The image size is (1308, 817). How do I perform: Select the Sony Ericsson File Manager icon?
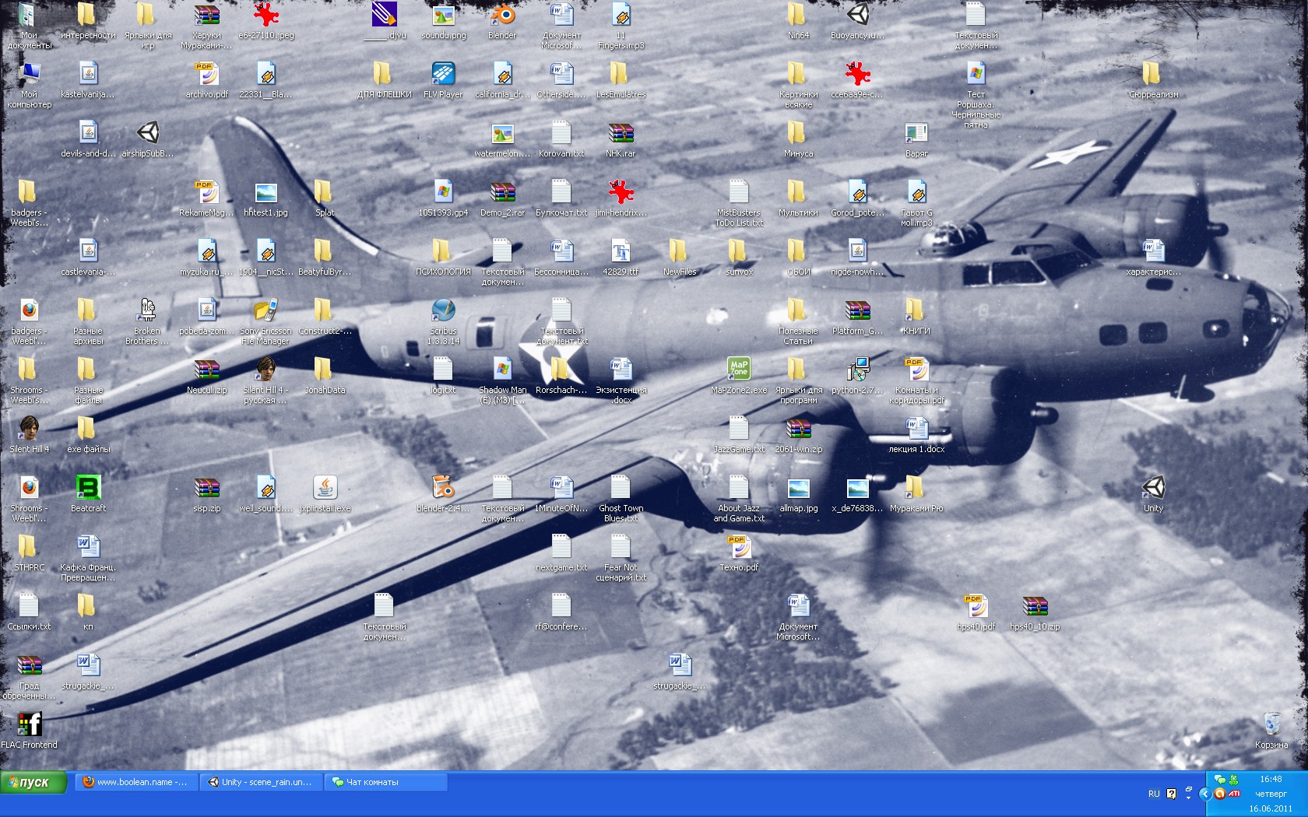(265, 311)
